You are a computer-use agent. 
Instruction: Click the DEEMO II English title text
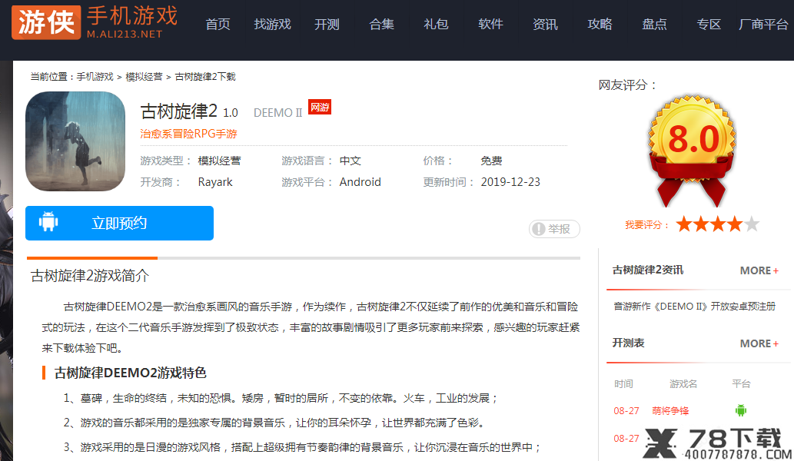[278, 113]
